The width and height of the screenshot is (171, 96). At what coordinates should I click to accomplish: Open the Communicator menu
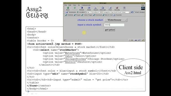pos(86,5)
